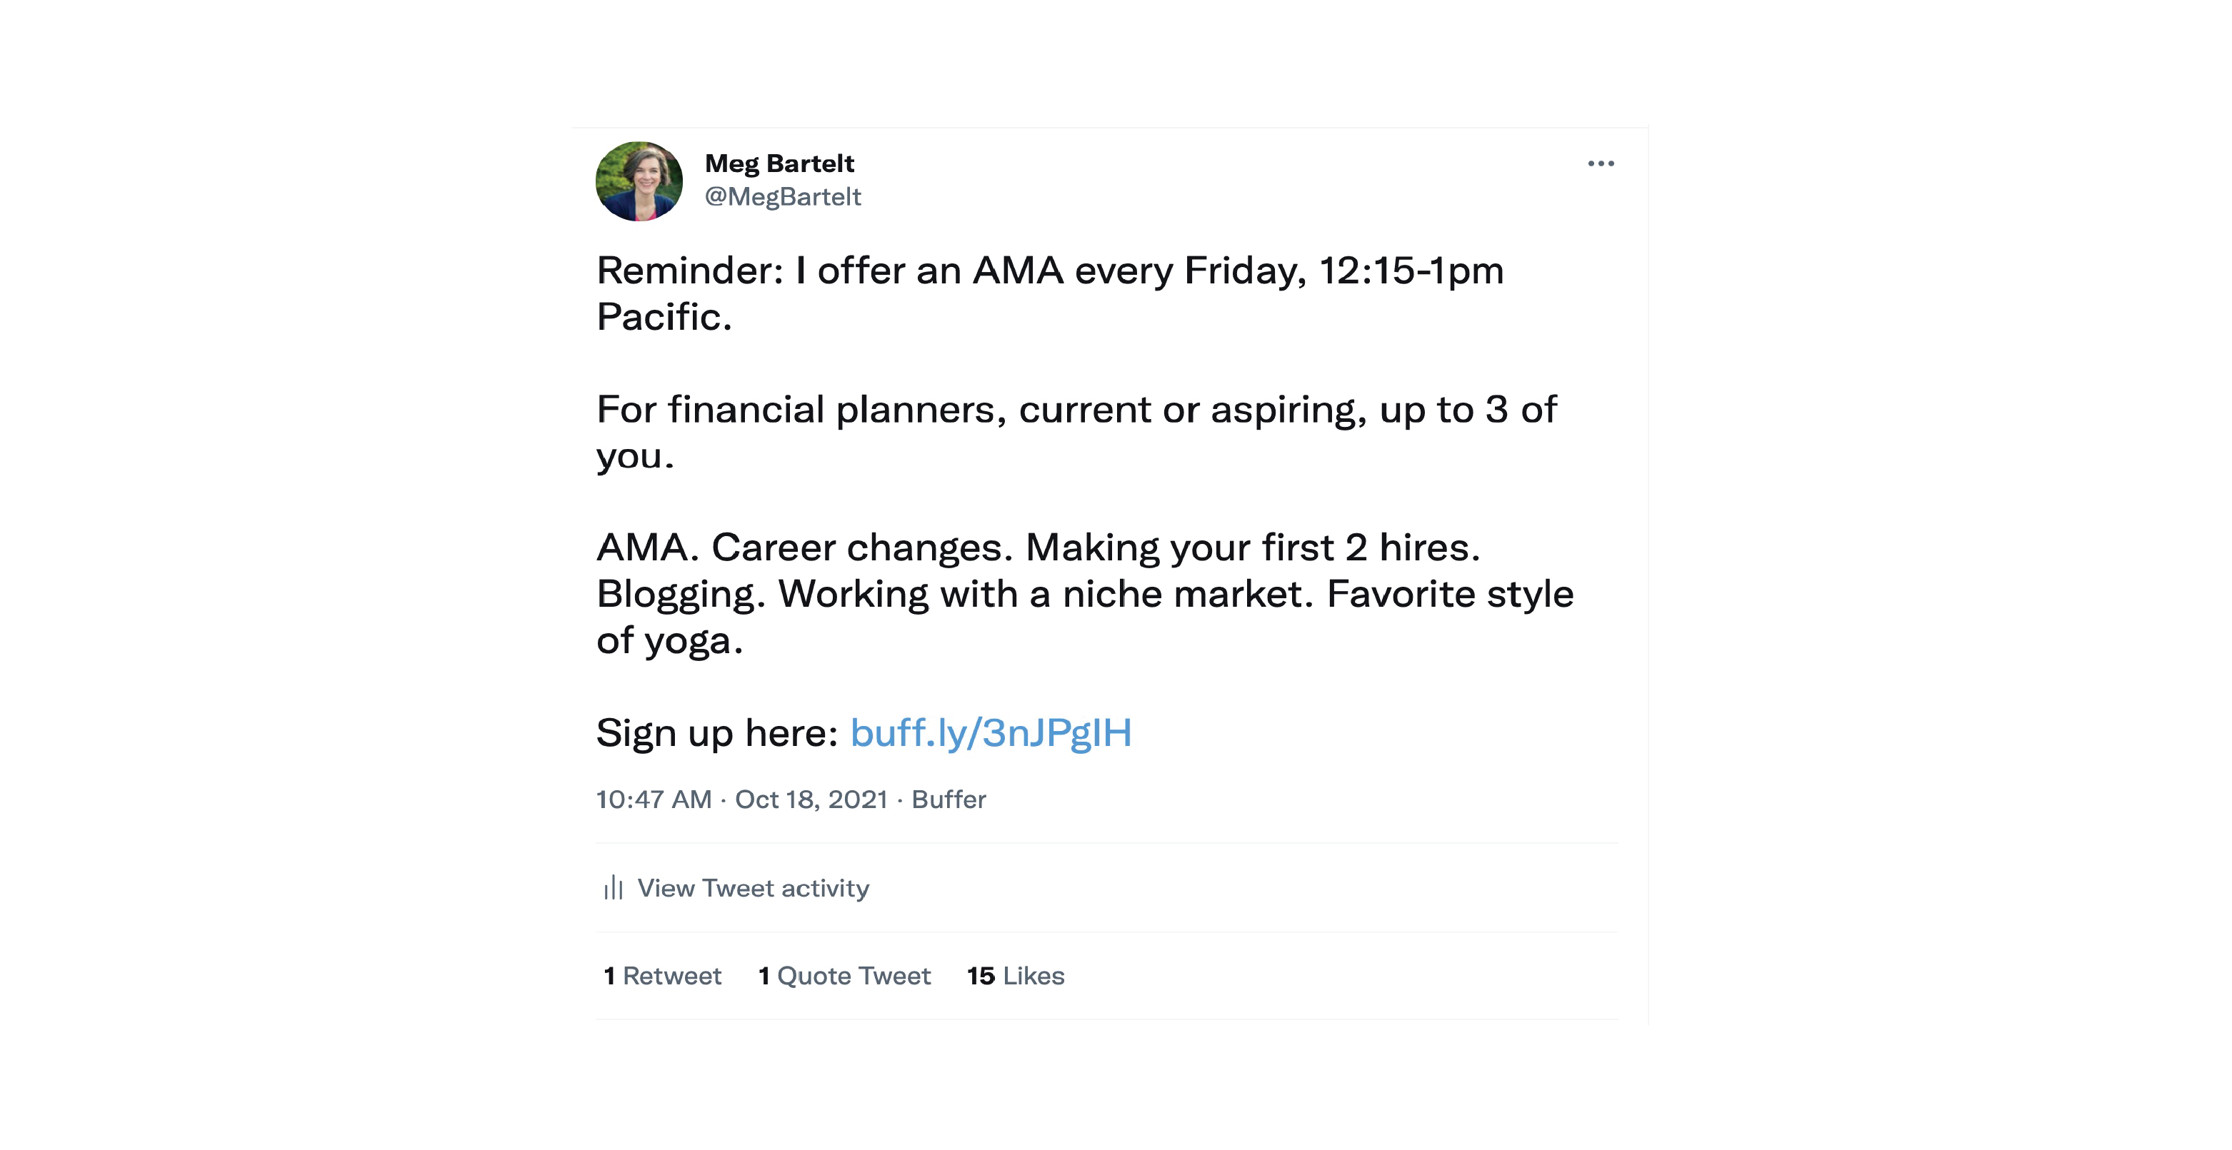Open View Tweet activity
The width and height of the screenshot is (2232, 1150).
pyautogui.click(x=753, y=887)
